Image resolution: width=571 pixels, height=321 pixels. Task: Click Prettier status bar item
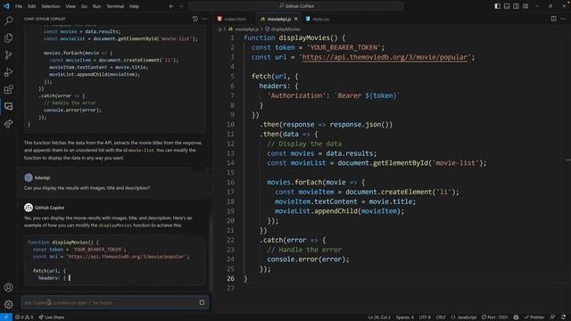pos(534,317)
